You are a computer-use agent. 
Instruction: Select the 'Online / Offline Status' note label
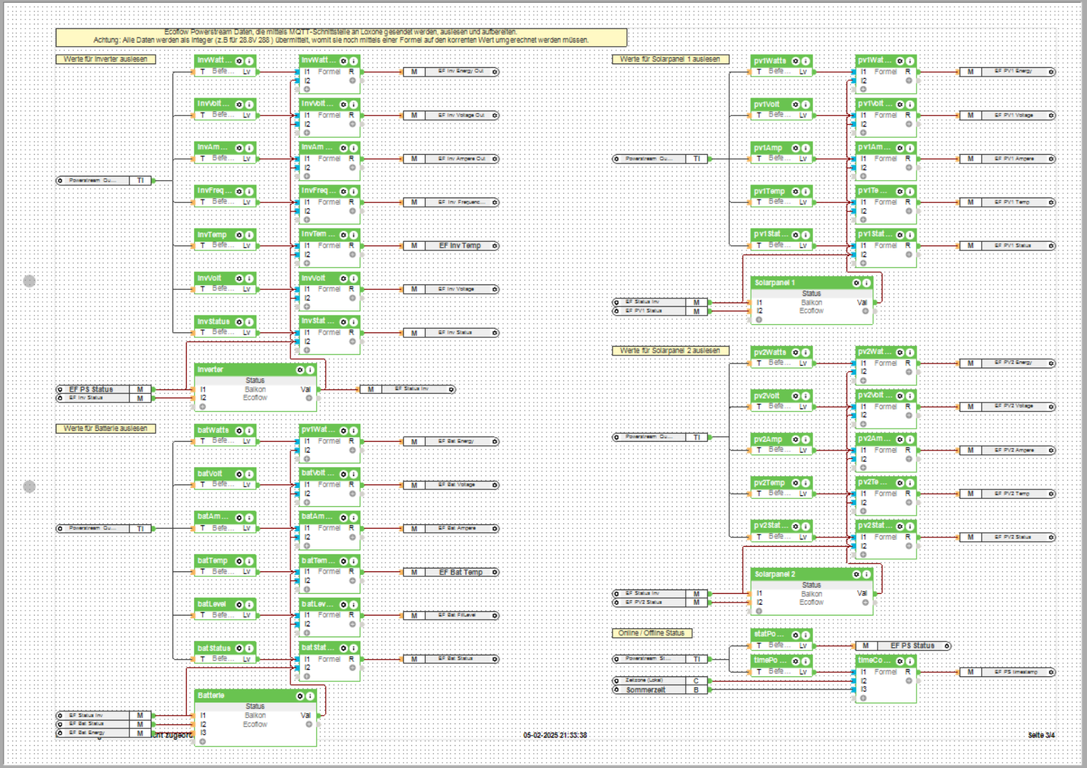(x=651, y=633)
